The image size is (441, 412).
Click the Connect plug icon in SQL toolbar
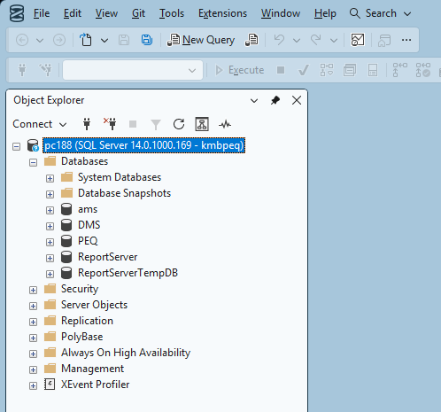pyautogui.click(x=22, y=70)
